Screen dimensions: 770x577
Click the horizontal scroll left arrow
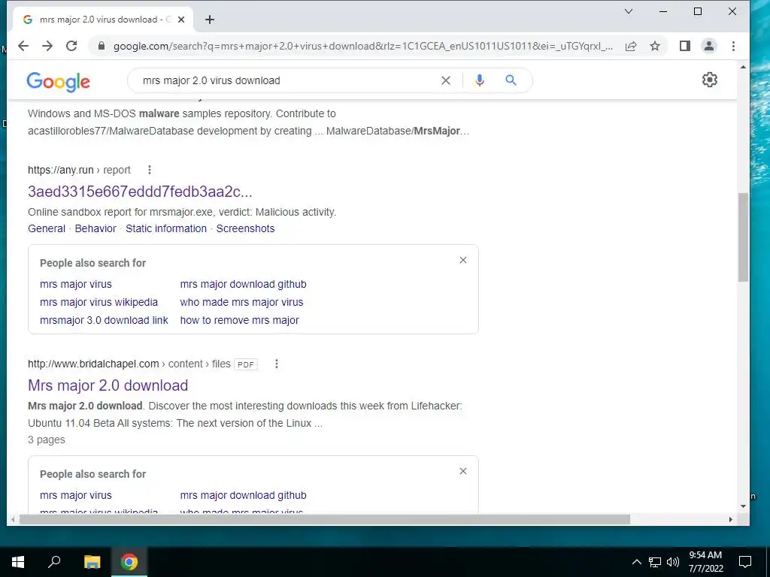(x=13, y=519)
